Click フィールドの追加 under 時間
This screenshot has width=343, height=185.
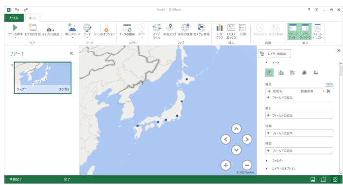(x=299, y=151)
